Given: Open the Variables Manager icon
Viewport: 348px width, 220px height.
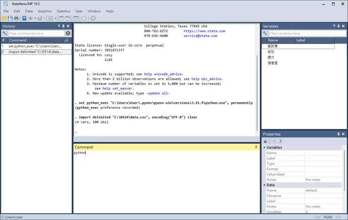Looking at the screenshot, I should 76,18.
